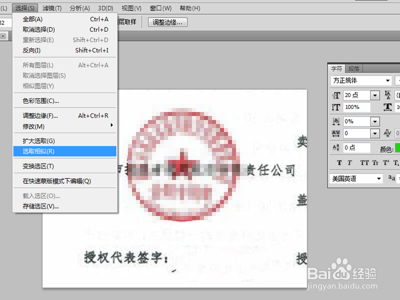
Task: Edit the 0 点 baseline shift field
Action: click(357, 147)
